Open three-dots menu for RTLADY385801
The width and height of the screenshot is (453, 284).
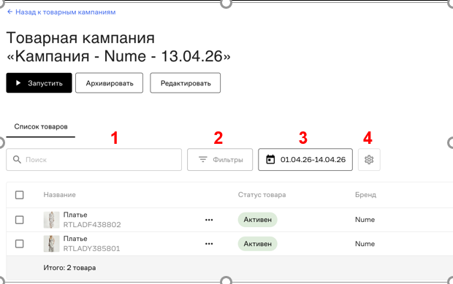[x=209, y=244]
